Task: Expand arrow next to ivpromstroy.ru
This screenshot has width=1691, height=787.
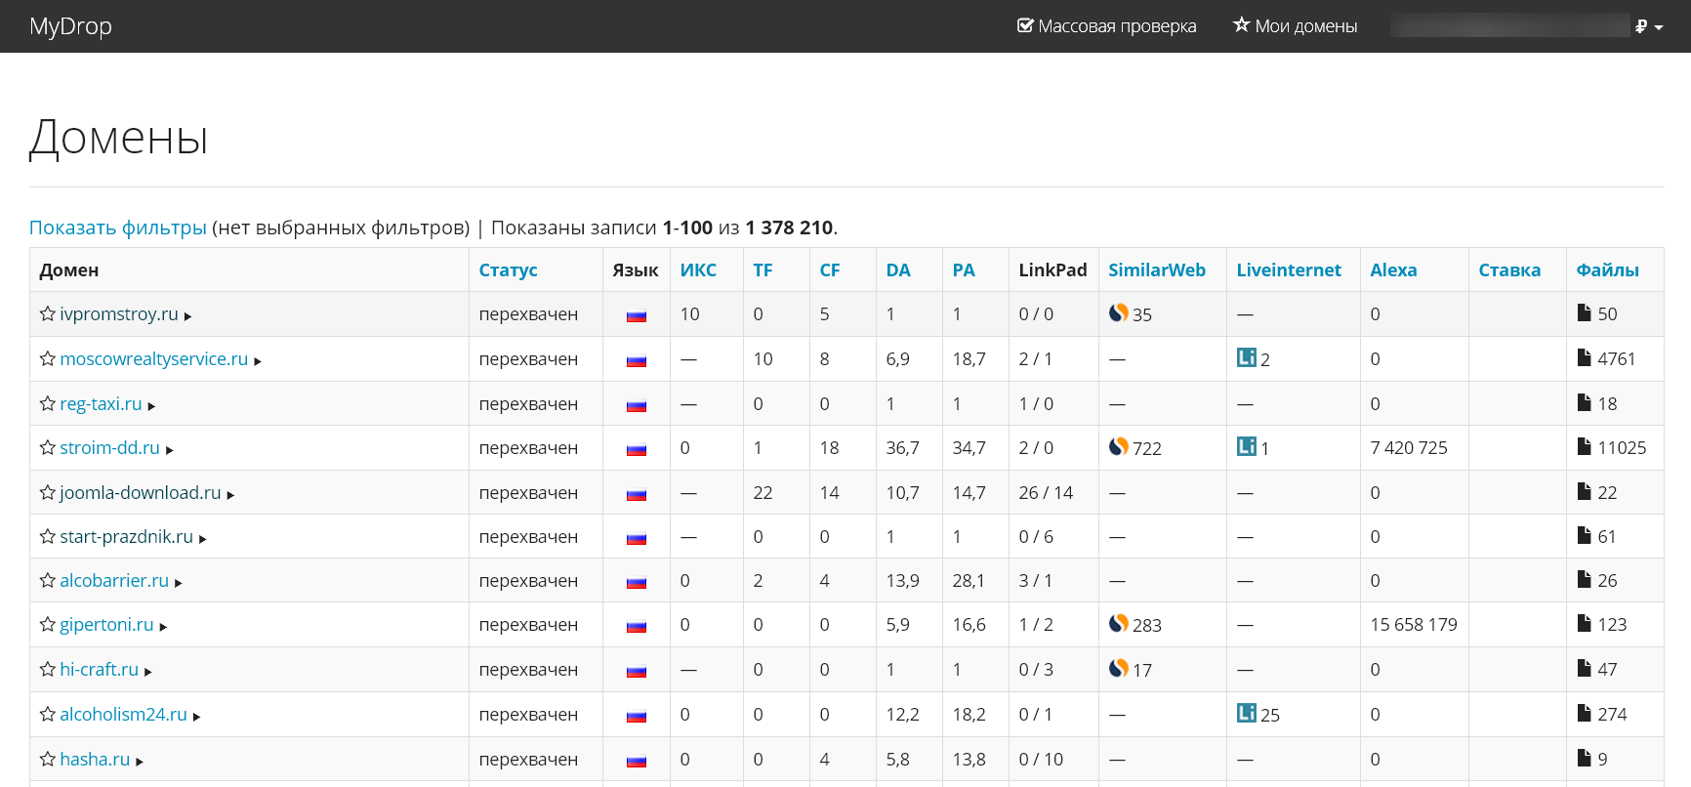Action: [x=187, y=316]
